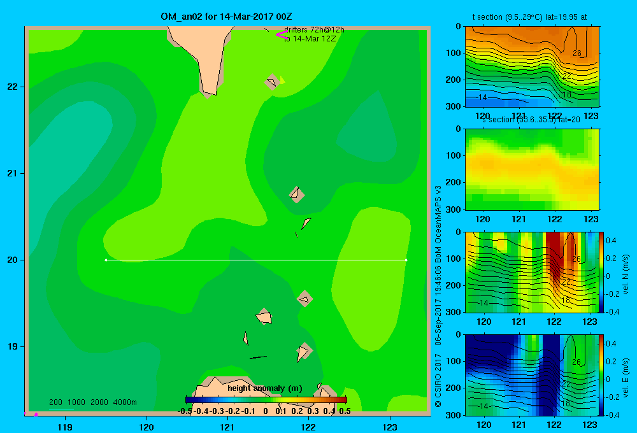Screen dimensions: 637x433
Task: Click the "-0.5" tick on the height anomaly bar
Action: tap(185, 411)
